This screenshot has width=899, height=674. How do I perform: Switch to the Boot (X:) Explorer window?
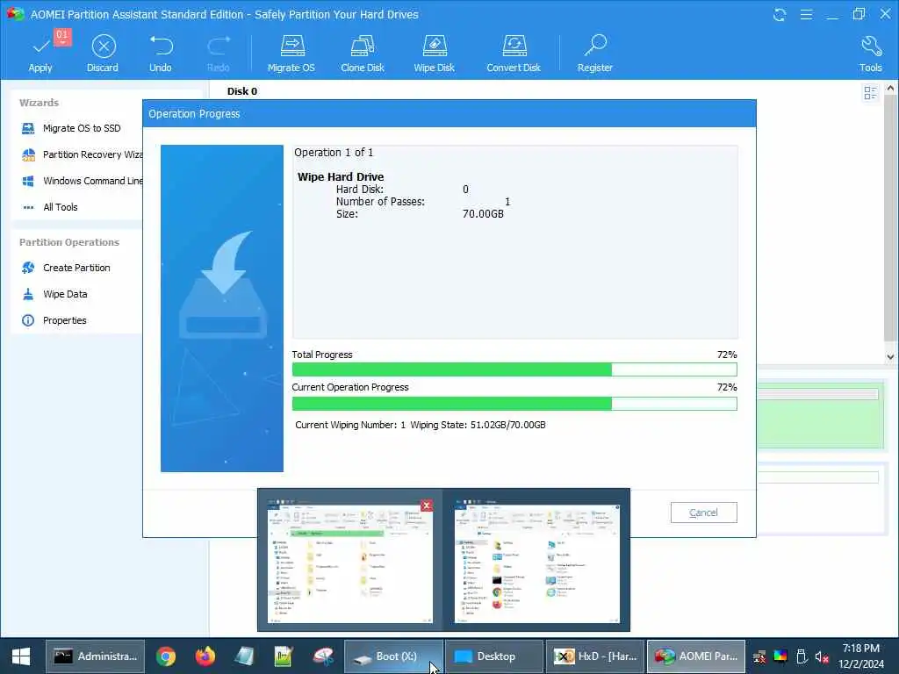[393, 656]
